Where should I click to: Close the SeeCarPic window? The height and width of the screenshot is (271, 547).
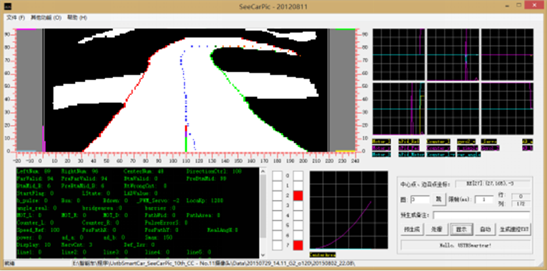point(534,6)
